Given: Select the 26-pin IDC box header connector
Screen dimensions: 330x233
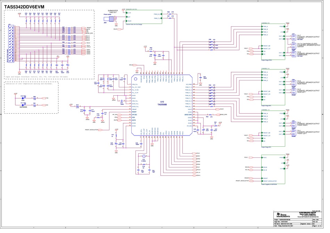Looking at the screenshot, I should pyautogui.click(x=11, y=44).
